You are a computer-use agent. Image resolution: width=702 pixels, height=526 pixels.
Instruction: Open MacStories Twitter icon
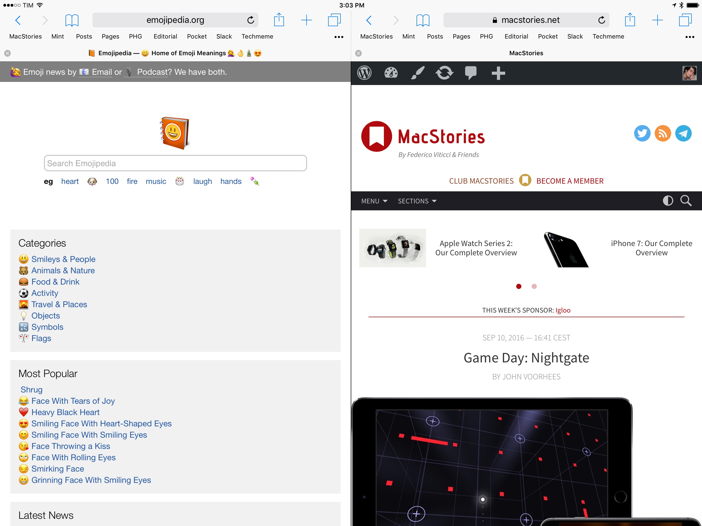(x=642, y=133)
